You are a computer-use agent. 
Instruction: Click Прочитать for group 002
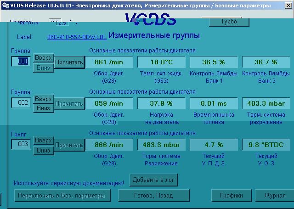(x=69, y=104)
